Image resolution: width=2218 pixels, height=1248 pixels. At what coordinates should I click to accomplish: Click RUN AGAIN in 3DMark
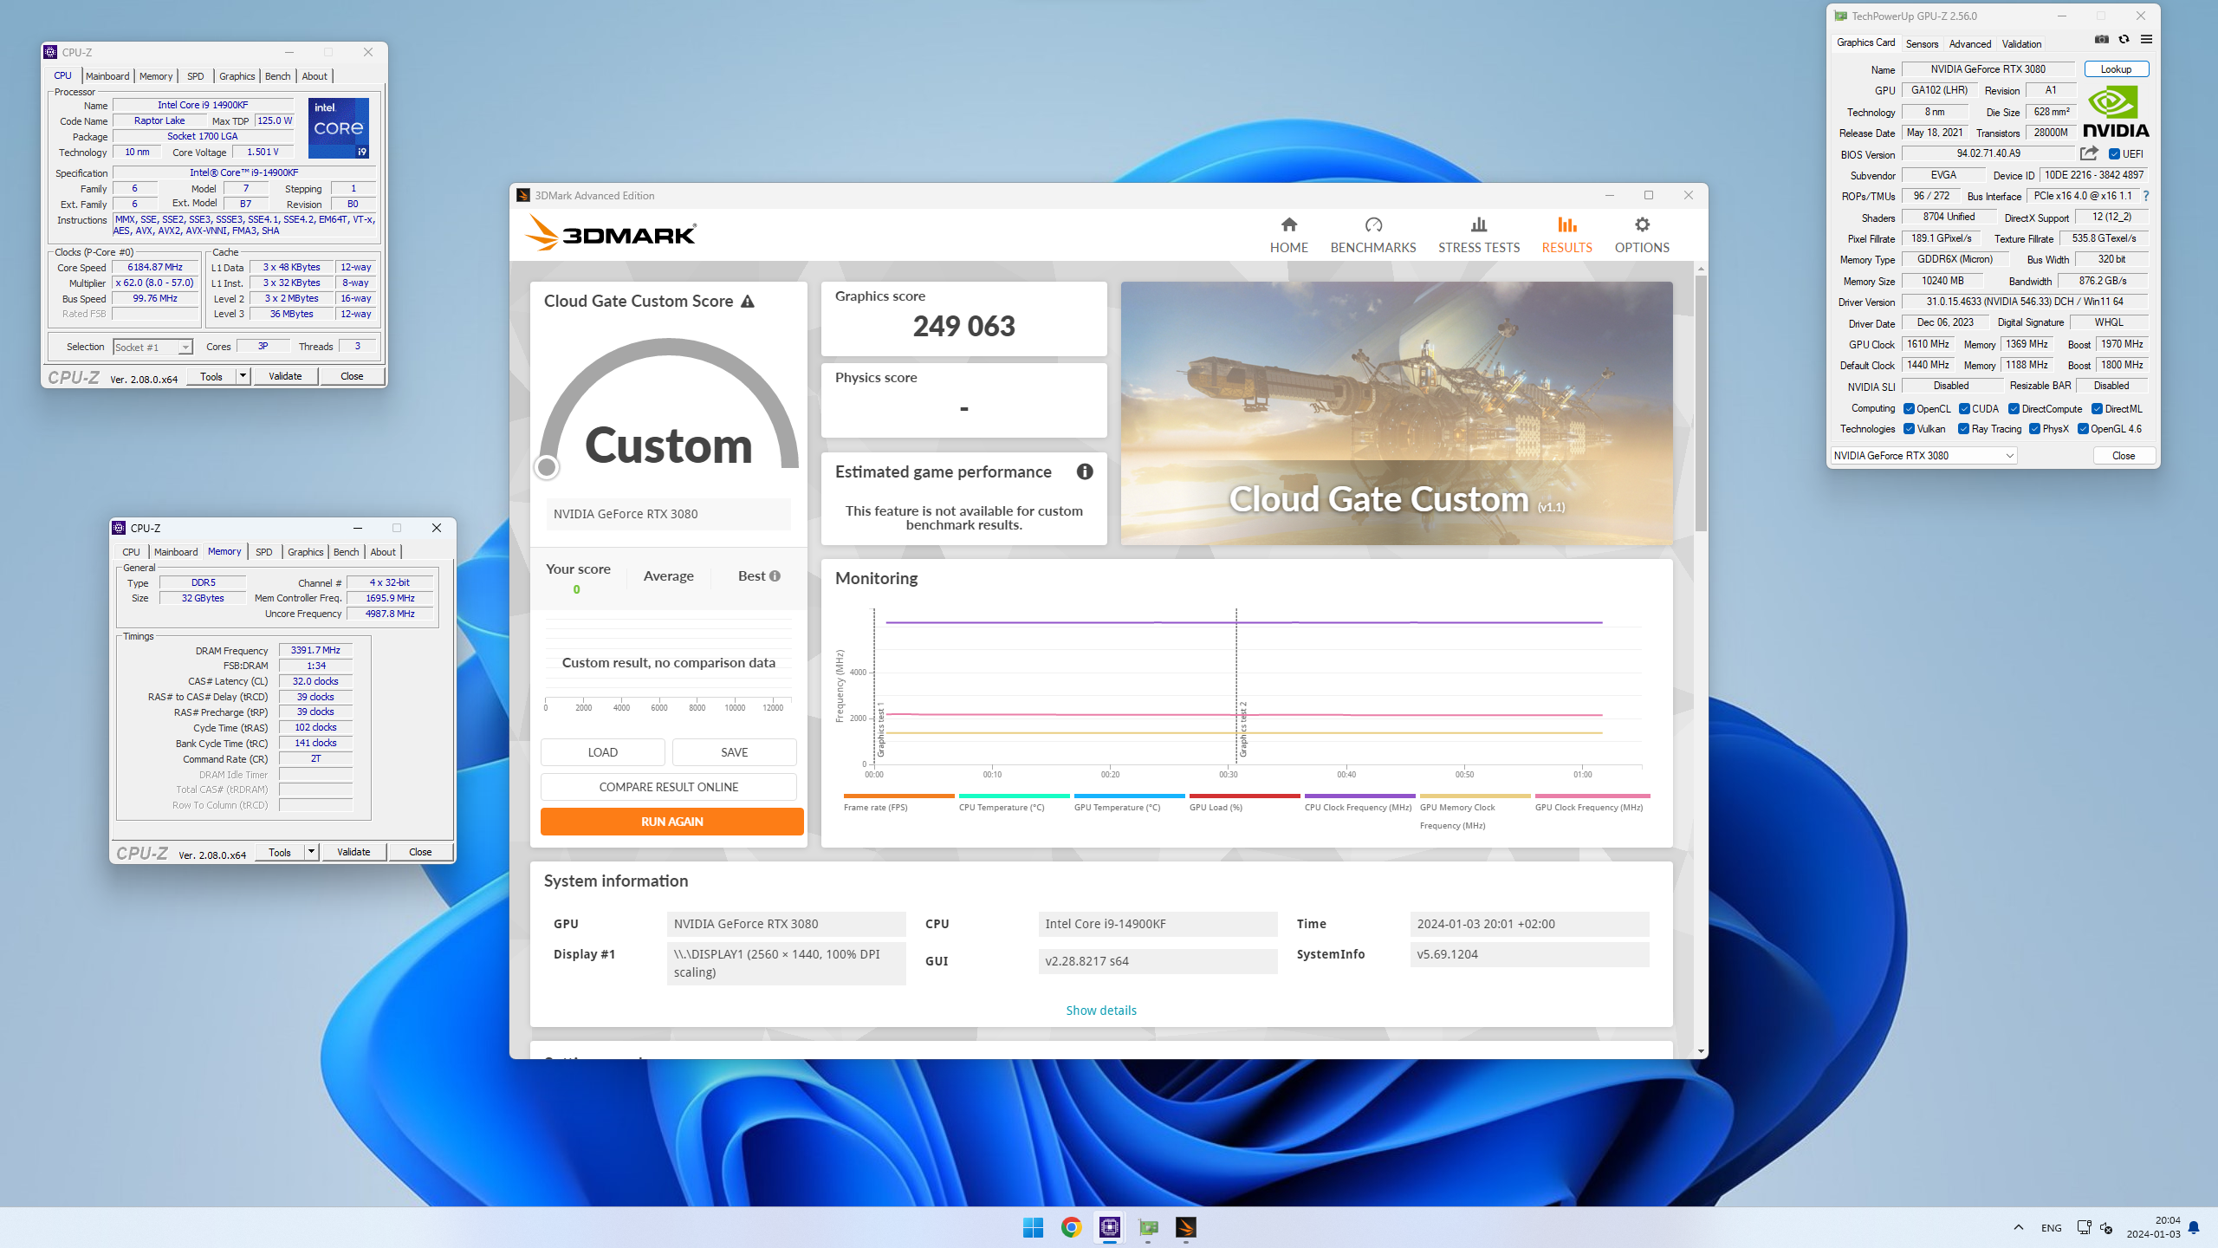coord(671,822)
